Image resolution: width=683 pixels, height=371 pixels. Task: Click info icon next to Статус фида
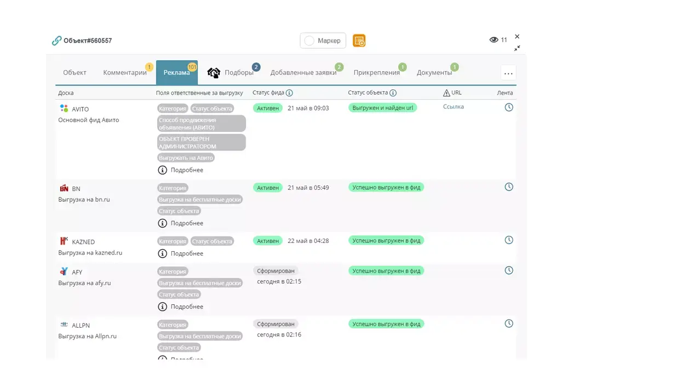[289, 93]
